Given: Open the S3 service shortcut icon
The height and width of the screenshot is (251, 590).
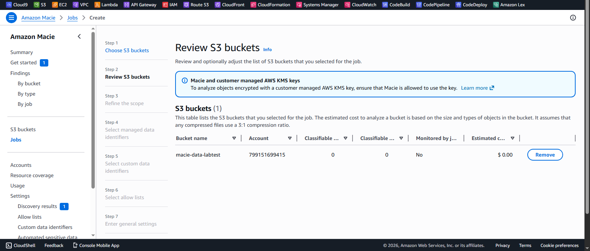Looking at the screenshot, I should point(37,5).
